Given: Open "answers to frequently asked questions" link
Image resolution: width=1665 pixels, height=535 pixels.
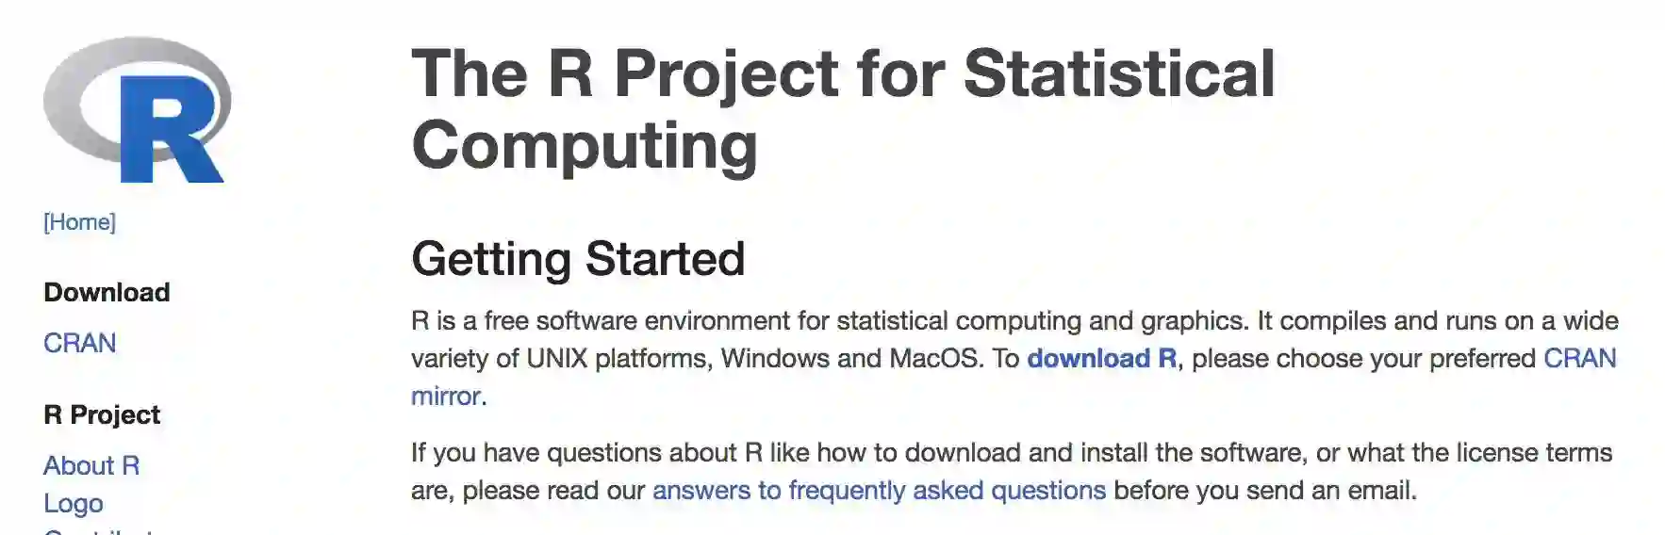Looking at the screenshot, I should (x=879, y=491).
